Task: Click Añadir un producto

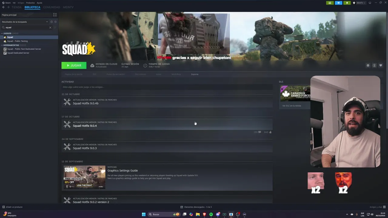Action: pos(14,207)
